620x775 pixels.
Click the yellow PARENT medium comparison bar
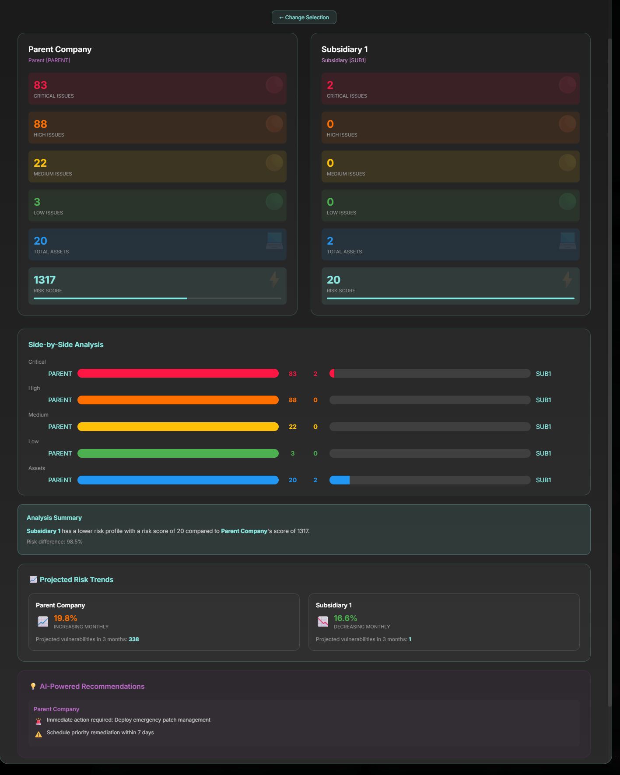tap(178, 427)
